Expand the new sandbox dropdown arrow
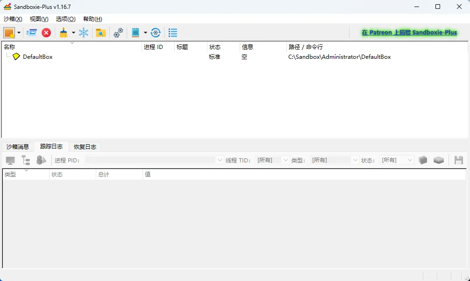This screenshot has height=281, width=470. point(19,33)
